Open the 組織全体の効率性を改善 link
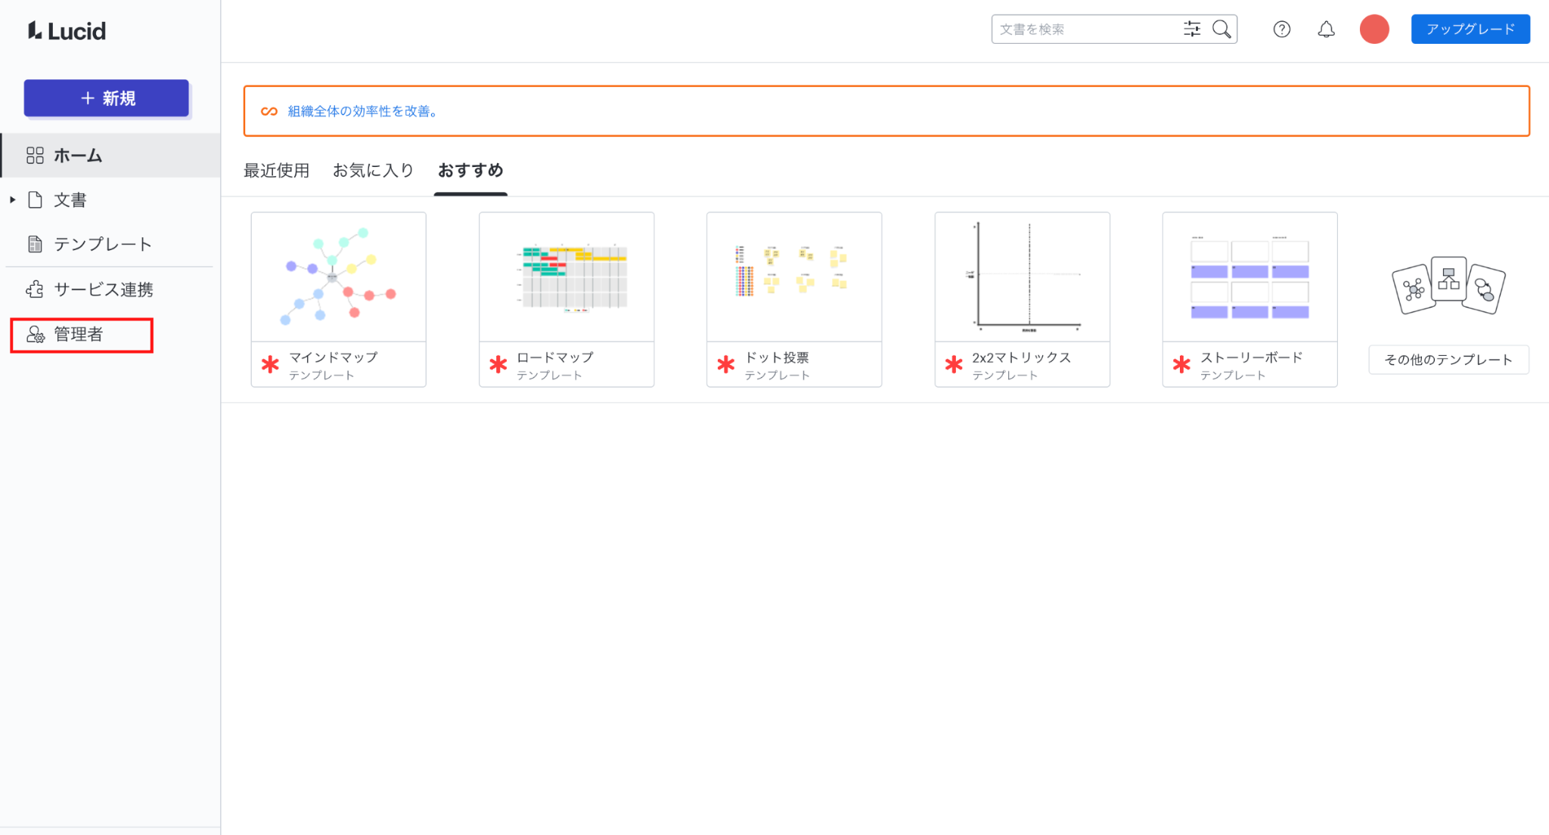The width and height of the screenshot is (1549, 835). click(362, 111)
